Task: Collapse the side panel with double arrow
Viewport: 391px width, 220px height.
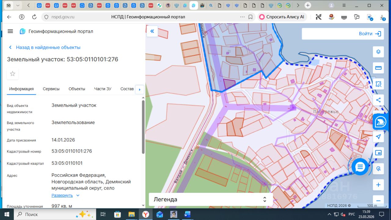Action: 152,31
